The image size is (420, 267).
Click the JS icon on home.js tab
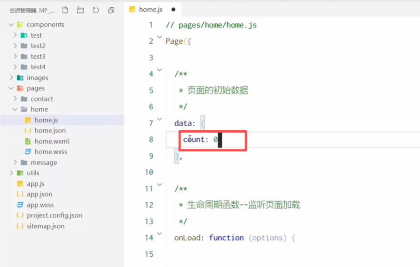132,9
